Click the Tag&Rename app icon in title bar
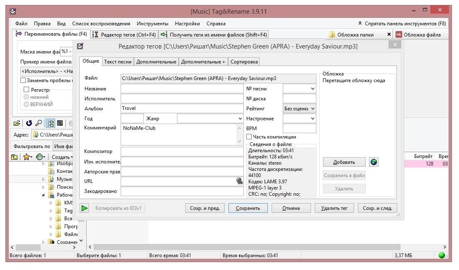Screen dimensions: 459x270 tap(12, 12)
